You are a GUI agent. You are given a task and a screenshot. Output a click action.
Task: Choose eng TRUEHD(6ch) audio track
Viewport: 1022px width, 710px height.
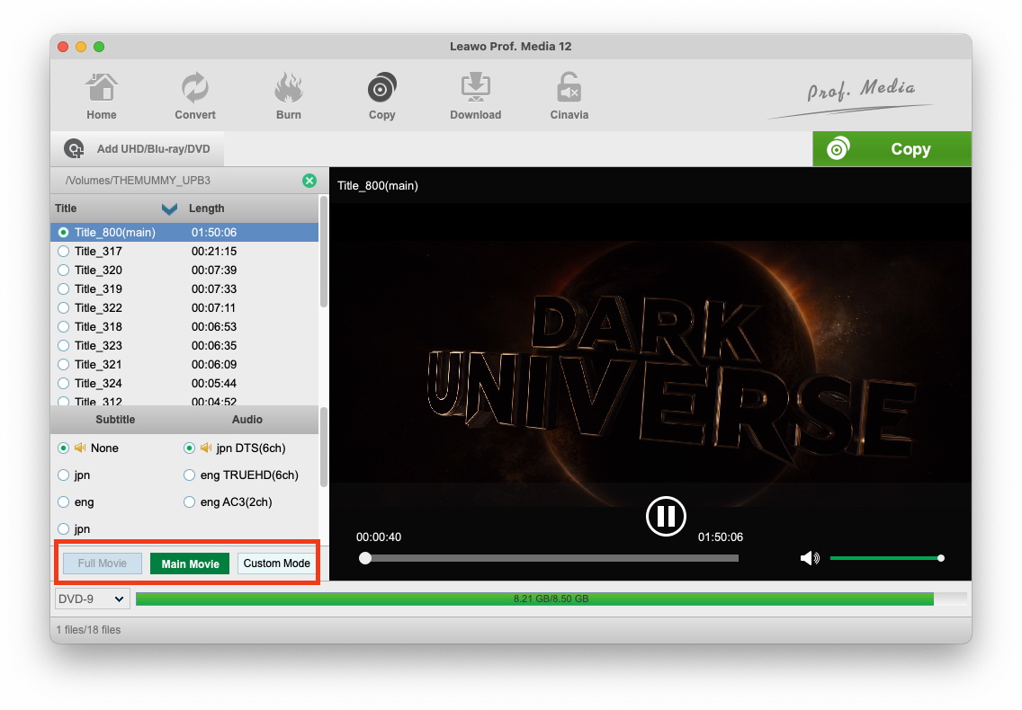189,475
